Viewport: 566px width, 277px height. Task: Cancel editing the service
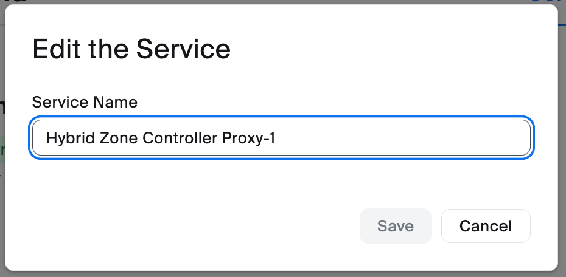pos(485,226)
